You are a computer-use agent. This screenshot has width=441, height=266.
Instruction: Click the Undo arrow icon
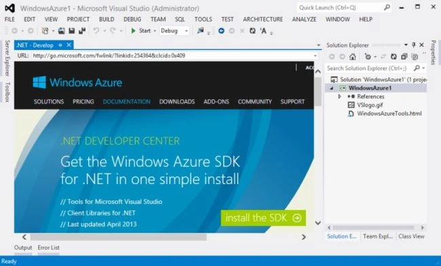96,30
